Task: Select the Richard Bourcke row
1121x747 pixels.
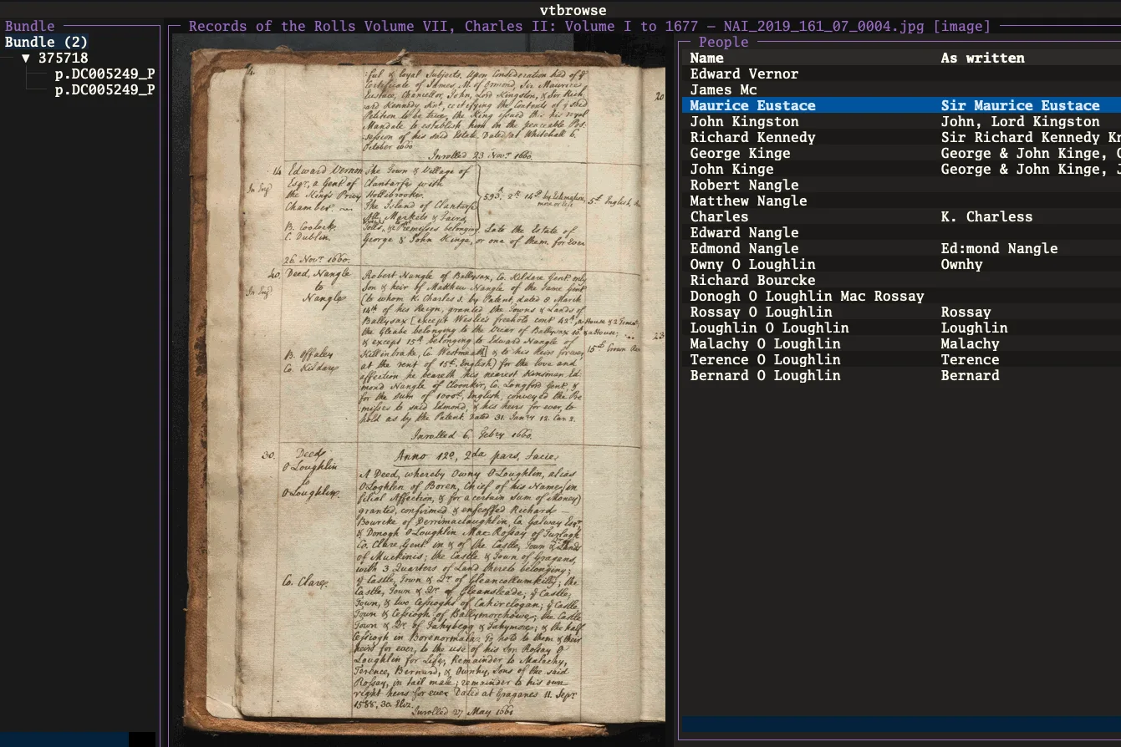Action: [901, 280]
